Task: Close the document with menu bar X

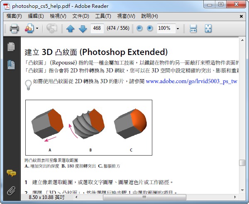Action: pyautogui.click(x=241, y=16)
